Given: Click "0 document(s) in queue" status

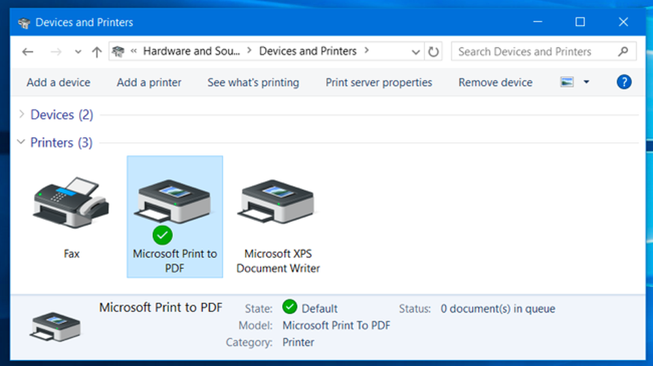Looking at the screenshot, I should (498, 309).
